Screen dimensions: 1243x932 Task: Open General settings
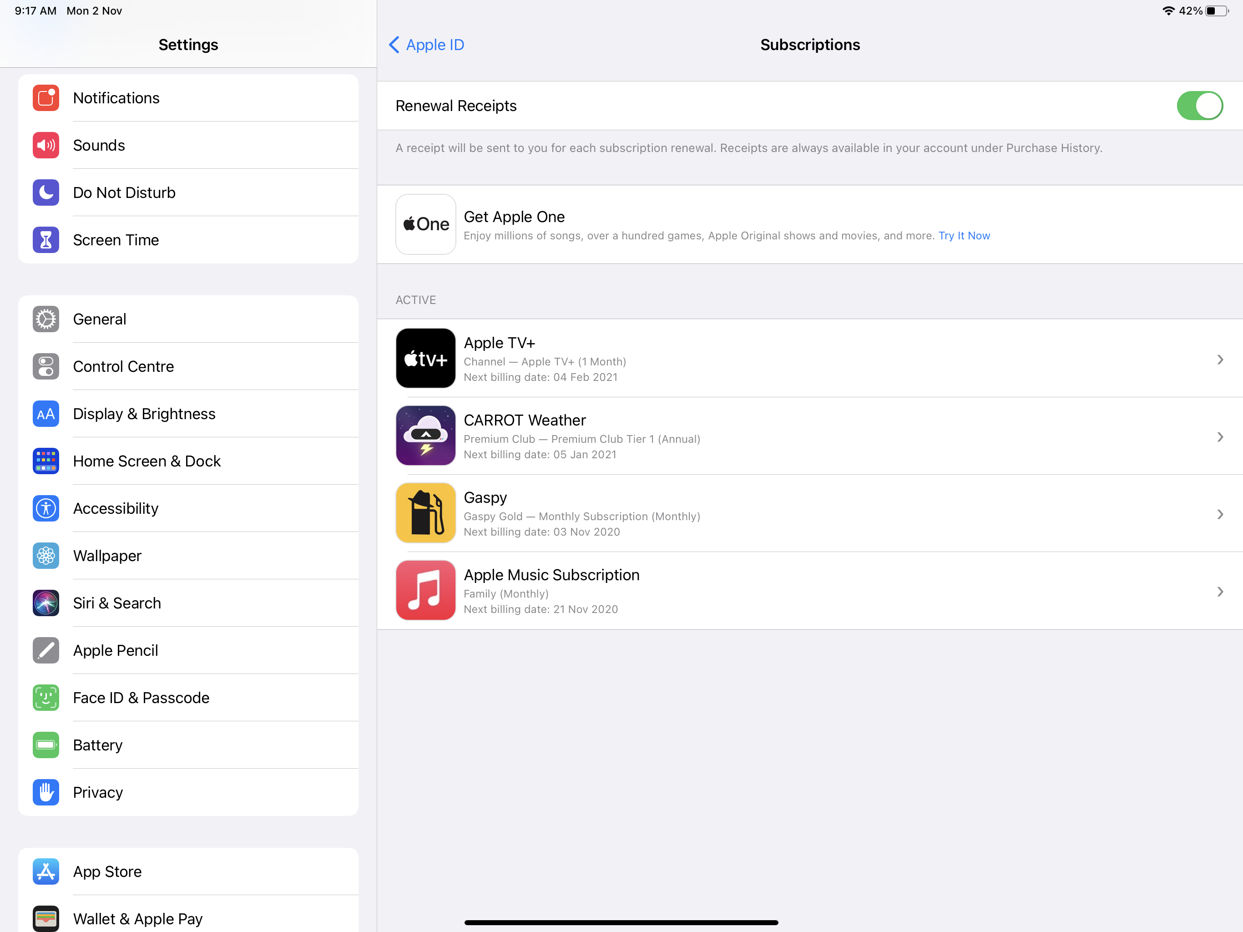click(x=188, y=319)
